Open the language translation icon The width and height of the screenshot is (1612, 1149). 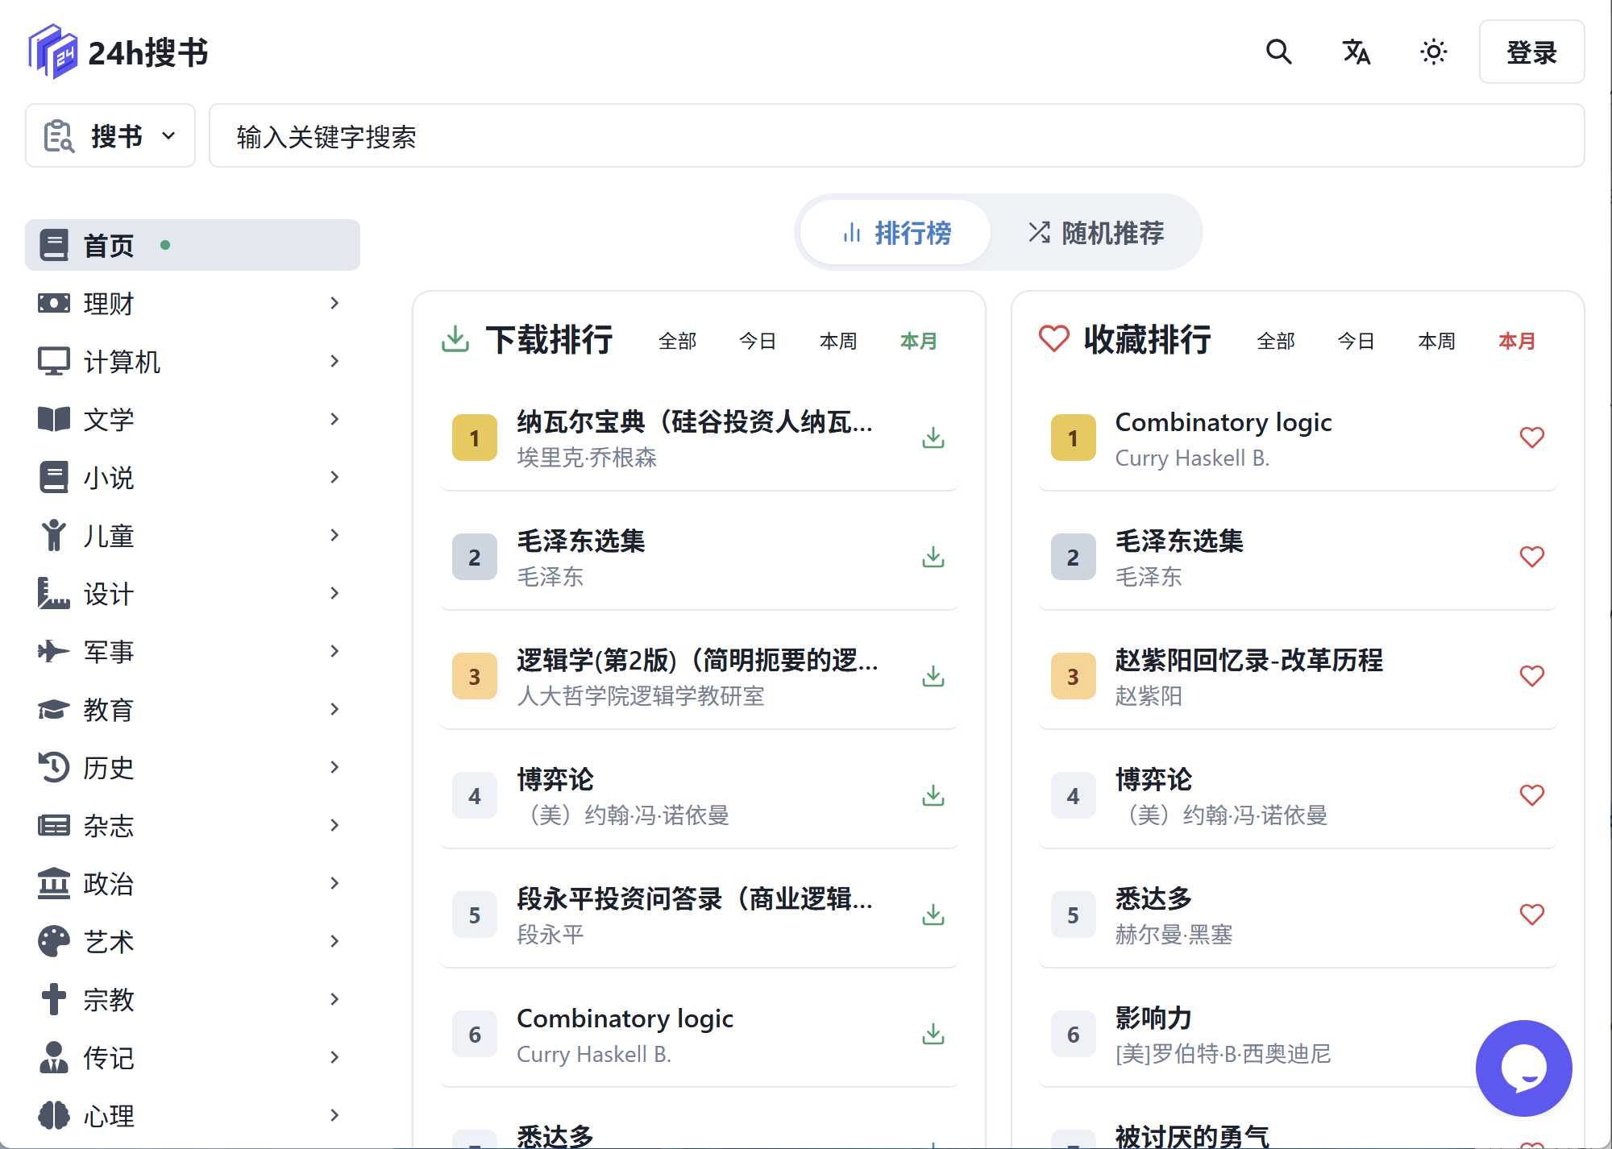[x=1356, y=52]
